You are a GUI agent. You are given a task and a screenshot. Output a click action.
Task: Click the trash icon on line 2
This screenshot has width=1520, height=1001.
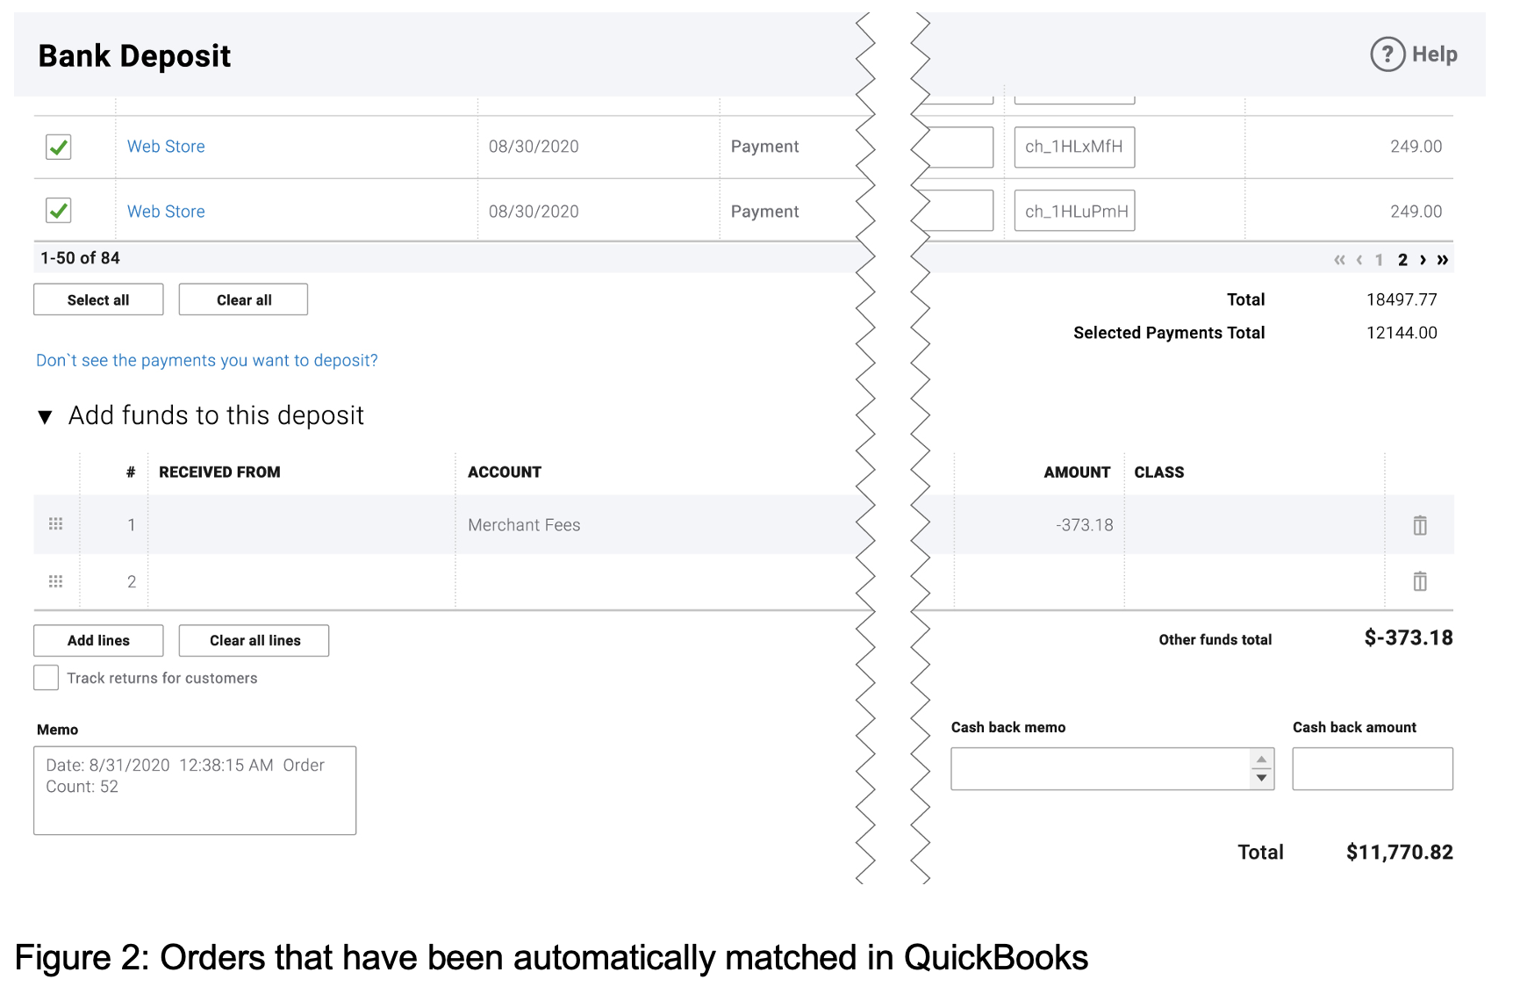coord(1420,581)
